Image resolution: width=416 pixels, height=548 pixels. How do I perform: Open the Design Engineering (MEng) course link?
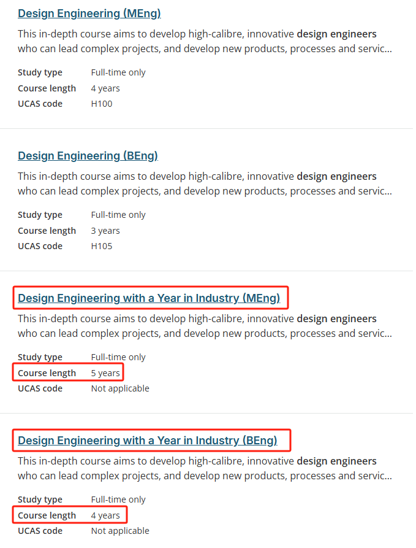coord(89,13)
